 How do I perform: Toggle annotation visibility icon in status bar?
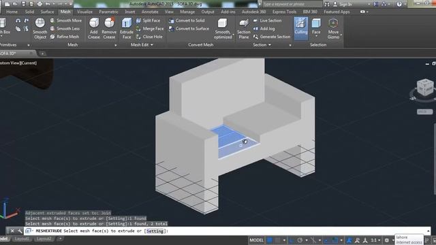pos(357,240)
